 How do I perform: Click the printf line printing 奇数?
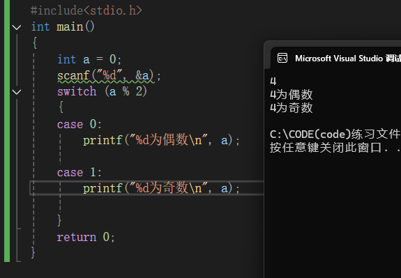[161, 188]
